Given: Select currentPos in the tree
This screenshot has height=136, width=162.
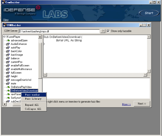Looking at the screenshot, I should pos(17,62).
